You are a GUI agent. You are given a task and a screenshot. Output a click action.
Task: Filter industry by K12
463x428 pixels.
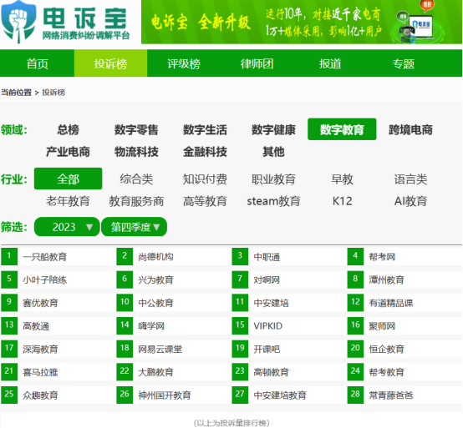pos(342,201)
